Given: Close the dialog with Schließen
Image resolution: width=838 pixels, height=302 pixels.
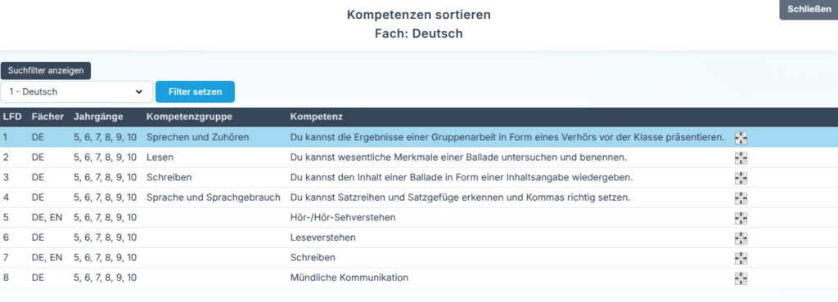Looking at the screenshot, I should click(x=809, y=10).
